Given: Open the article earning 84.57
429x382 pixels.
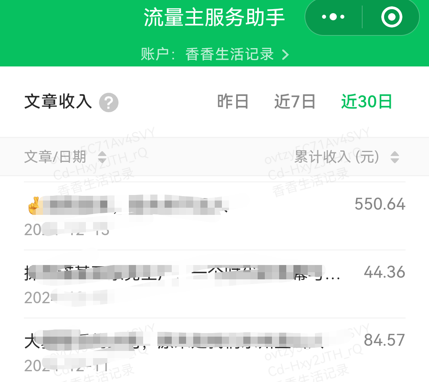Looking at the screenshot, I should coord(215,351).
